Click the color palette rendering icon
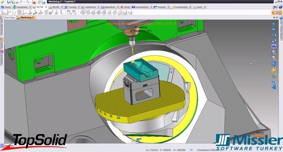 click(274, 70)
